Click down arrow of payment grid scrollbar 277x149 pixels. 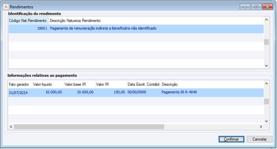pyautogui.click(x=266, y=121)
